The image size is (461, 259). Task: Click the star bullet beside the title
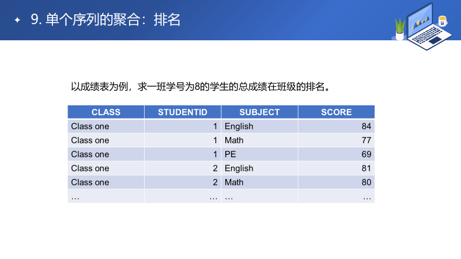[x=17, y=20]
